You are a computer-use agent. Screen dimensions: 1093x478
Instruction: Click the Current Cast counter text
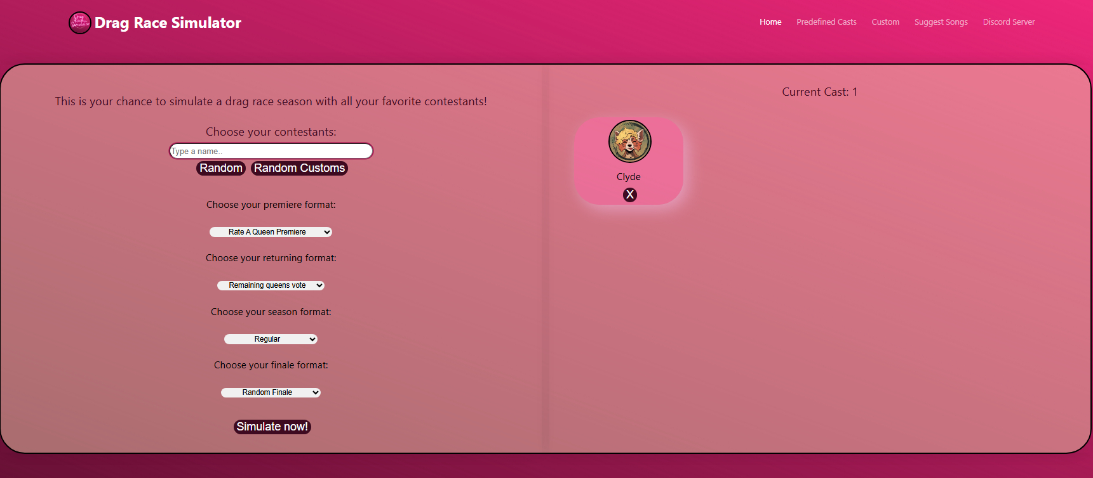point(819,92)
